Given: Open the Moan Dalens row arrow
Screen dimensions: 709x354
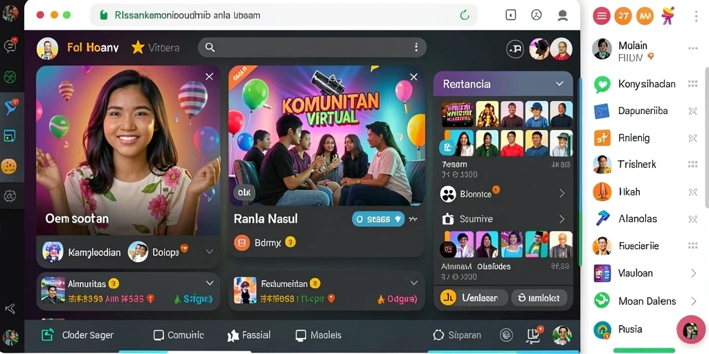Looking at the screenshot, I should pyautogui.click(x=693, y=301).
